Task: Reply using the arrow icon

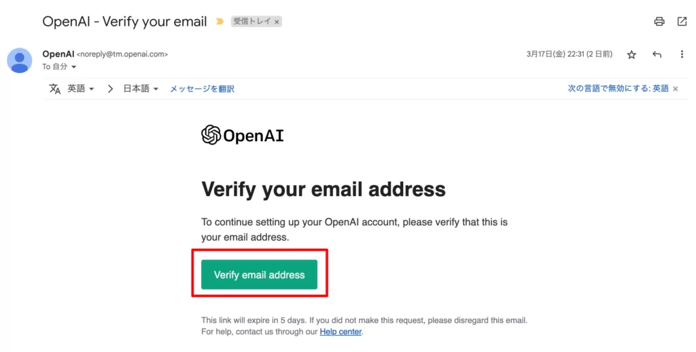Action: [x=657, y=54]
